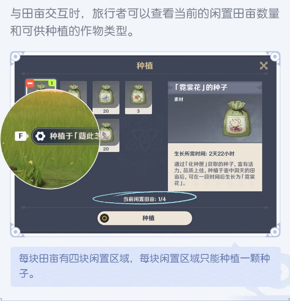290x301 pixels.
Task: Click the tip box about 每块田亩有四块闲置区域
Action: coord(146,267)
